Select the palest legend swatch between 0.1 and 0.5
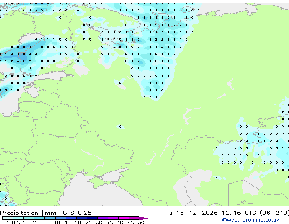The height and width of the screenshot is (224, 289). point(8,218)
